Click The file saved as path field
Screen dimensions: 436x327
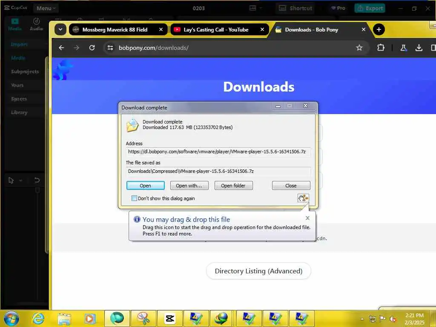pyautogui.click(x=218, y=171)
